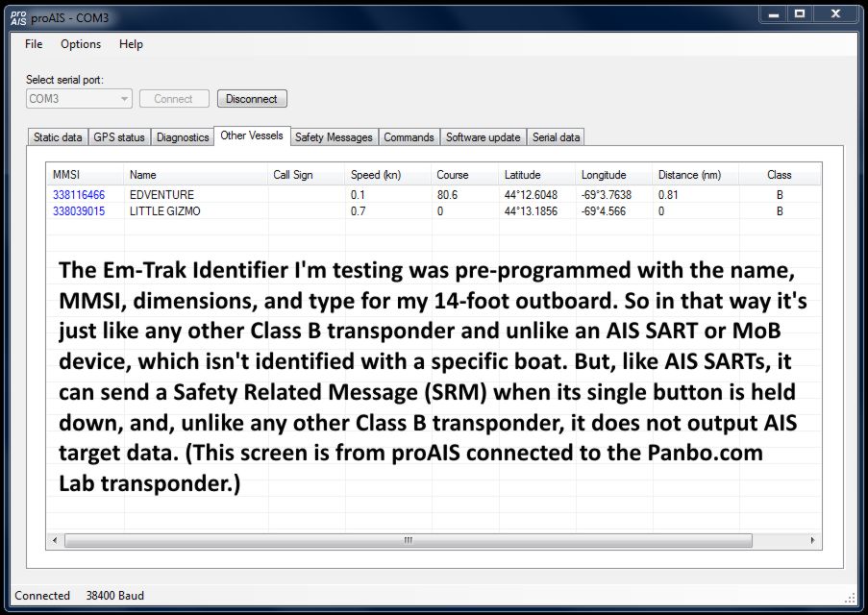
Task: Click distance value 0.81
Action: tap(668, 195)
